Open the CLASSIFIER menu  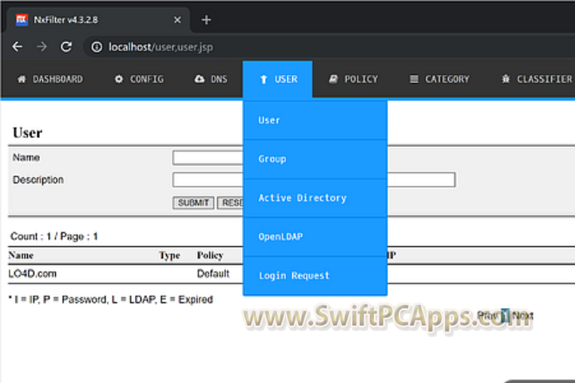537,79
